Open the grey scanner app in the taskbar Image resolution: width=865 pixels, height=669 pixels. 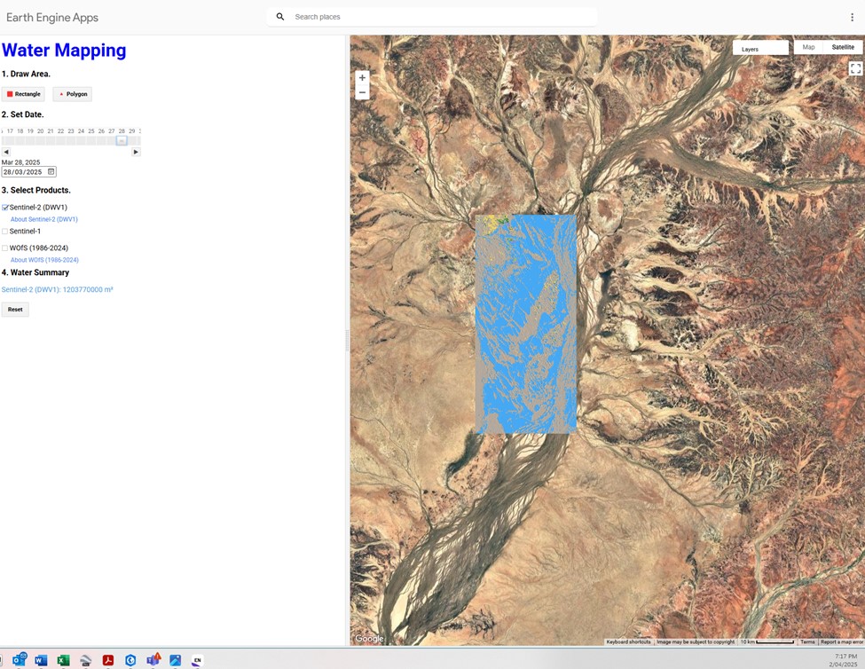pyautogui.click(x=85, y=660)
